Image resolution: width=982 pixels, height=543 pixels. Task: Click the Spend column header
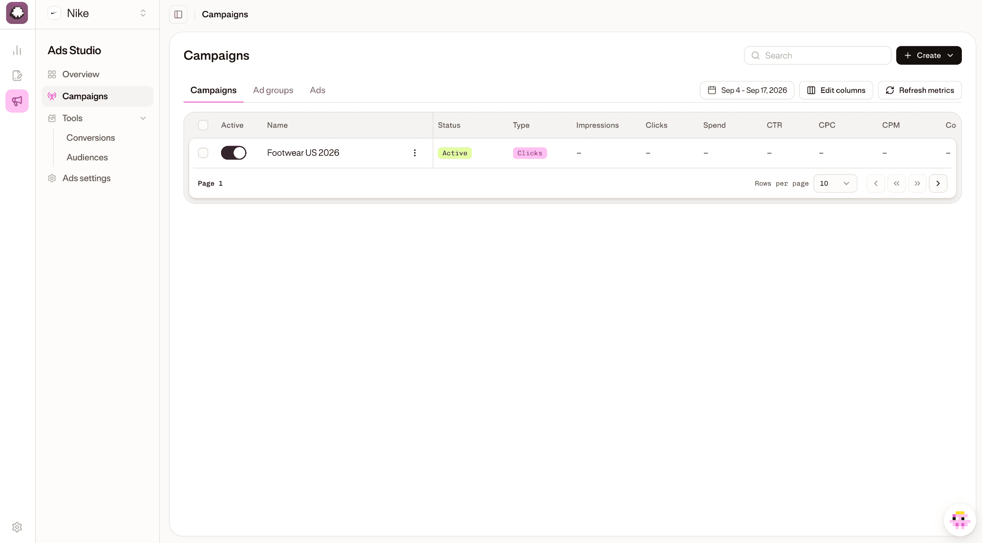(714, 125)
